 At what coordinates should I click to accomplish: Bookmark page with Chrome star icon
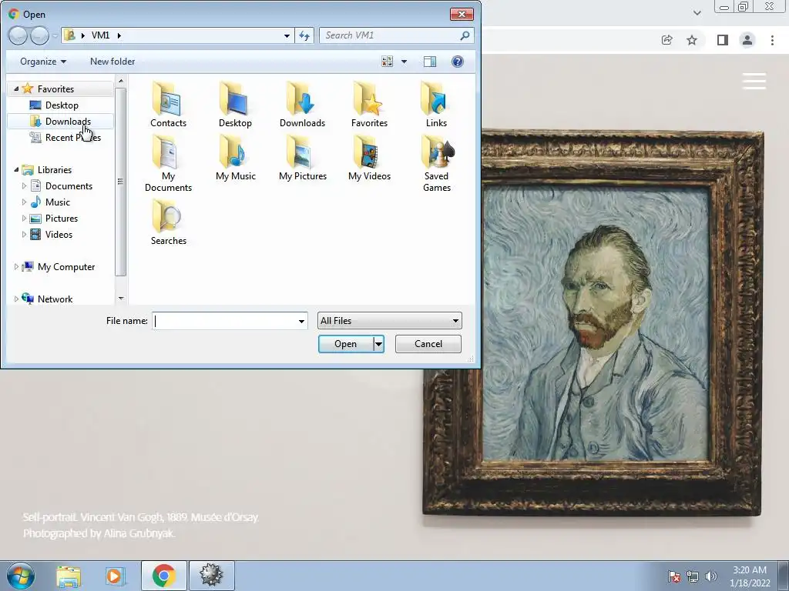[692, 40]
